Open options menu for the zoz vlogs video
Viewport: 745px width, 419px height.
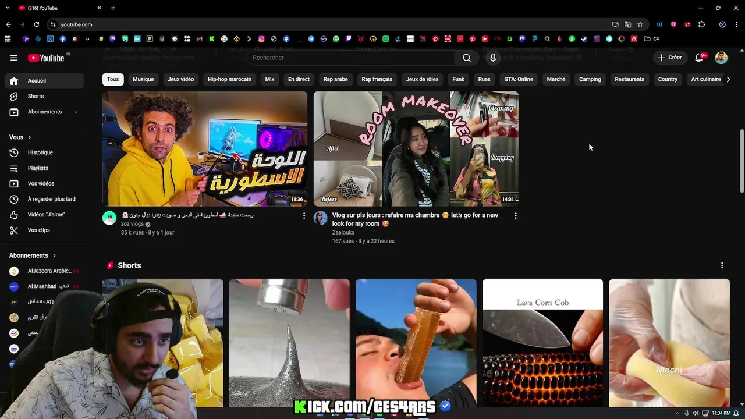304,216
